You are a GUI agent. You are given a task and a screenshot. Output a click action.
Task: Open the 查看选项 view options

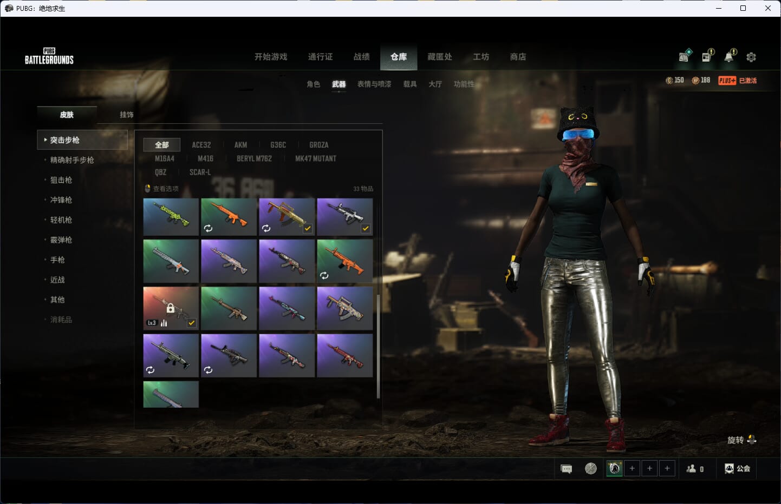tap(166, 189)
